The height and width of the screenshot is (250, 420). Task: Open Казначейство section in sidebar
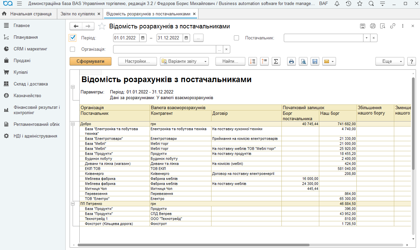pos(27,96)
